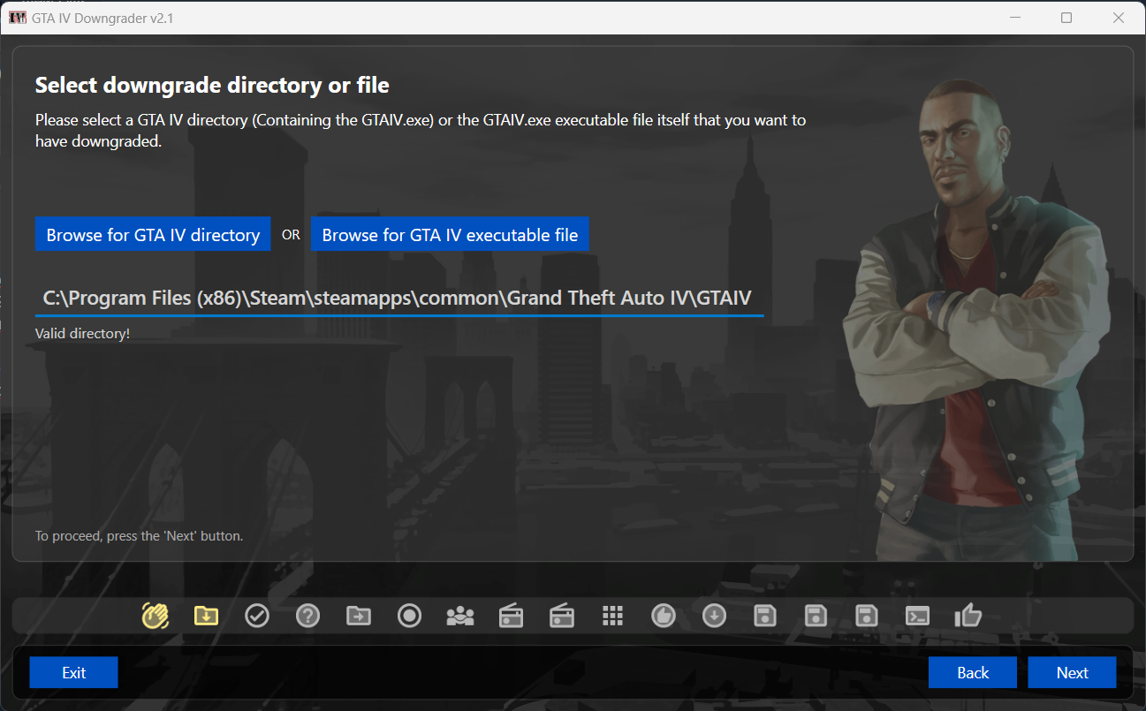
Task: Select the yellow folder download step icon
Action: point(206,615)
